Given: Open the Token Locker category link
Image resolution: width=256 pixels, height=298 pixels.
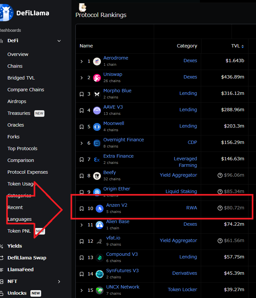Looking at the screenshot, I should click(183, 289).
